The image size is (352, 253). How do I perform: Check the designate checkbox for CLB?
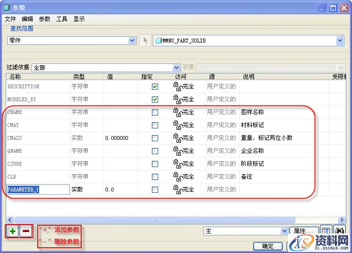155,177
